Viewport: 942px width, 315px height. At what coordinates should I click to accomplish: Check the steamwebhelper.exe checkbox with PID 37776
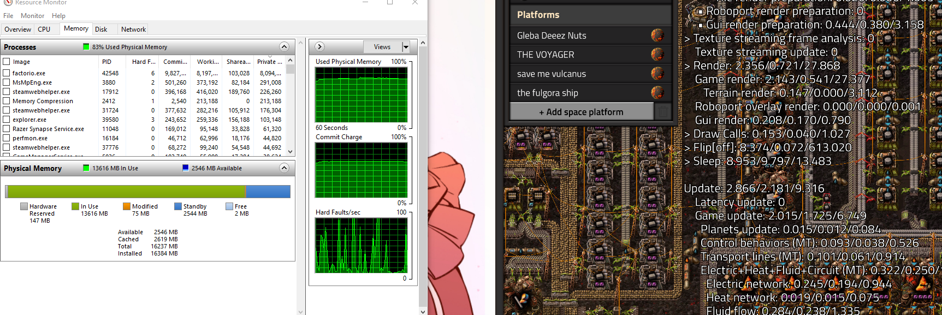7,147
